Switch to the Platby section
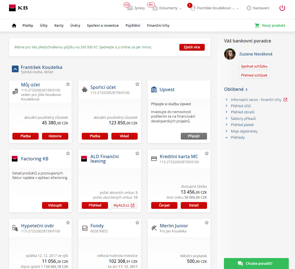This screenshot has height=269, width=295. (28, 25)
